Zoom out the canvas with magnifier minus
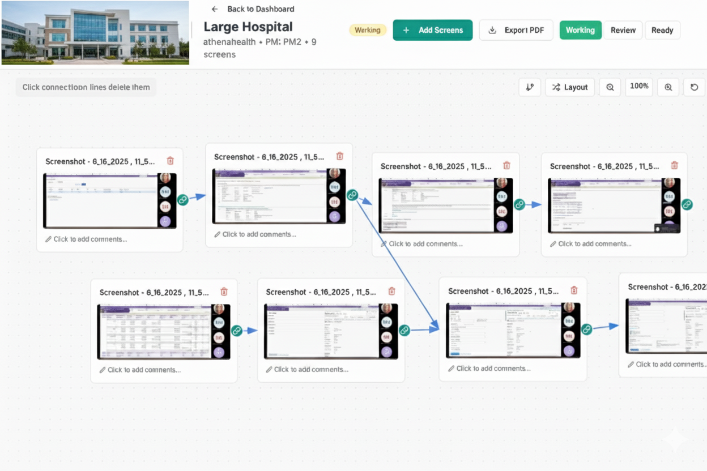The image size is (707, 471). click(x=610, y=87)
